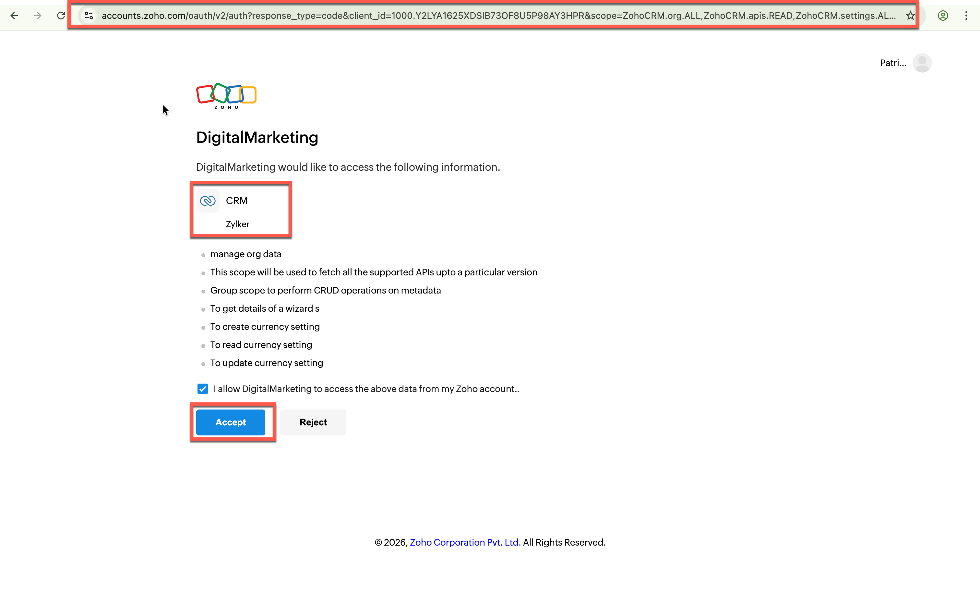Uncheck the allow DigitalMarketing access checkbox
This screenshot has width=980, height=589.
pyautogui.click(x=203, y=388)
